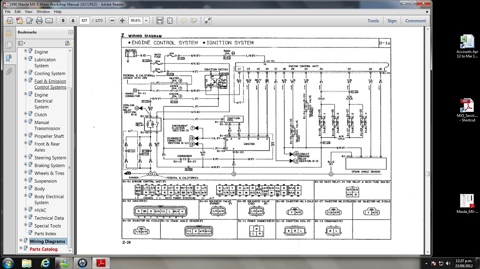Expand the Wiring Diagrams bookmark
Viewport: 480px width, 269px height.
tap(21, 240)
